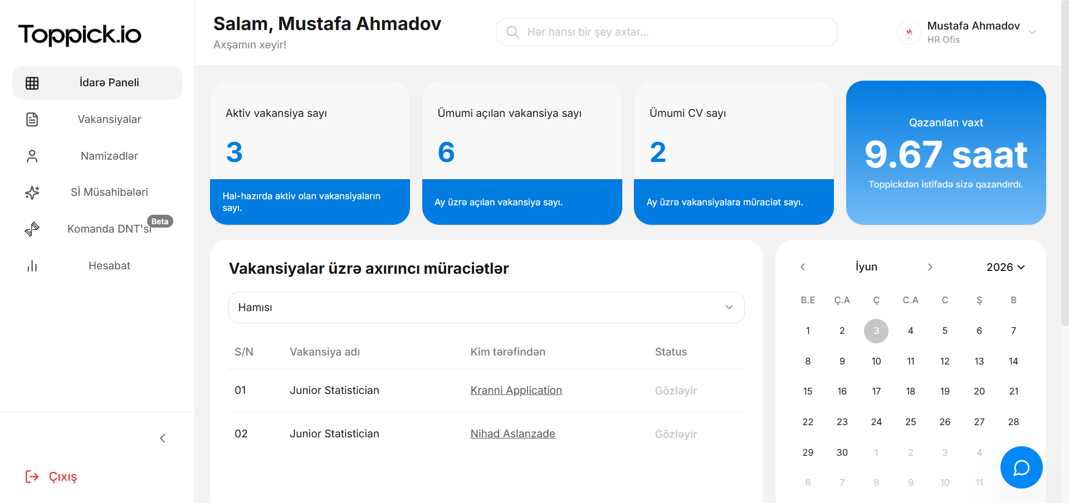The width and height of the screenshot is (1069, 503).
Task: Click the page vertical scrollbar
Action: [1065, 162]
